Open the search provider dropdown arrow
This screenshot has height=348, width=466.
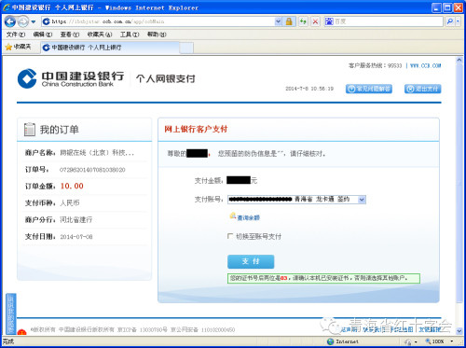(x=458, y=21)
